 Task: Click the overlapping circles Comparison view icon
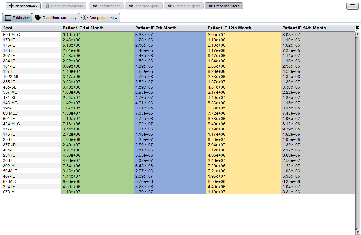[x=84, y=18]
